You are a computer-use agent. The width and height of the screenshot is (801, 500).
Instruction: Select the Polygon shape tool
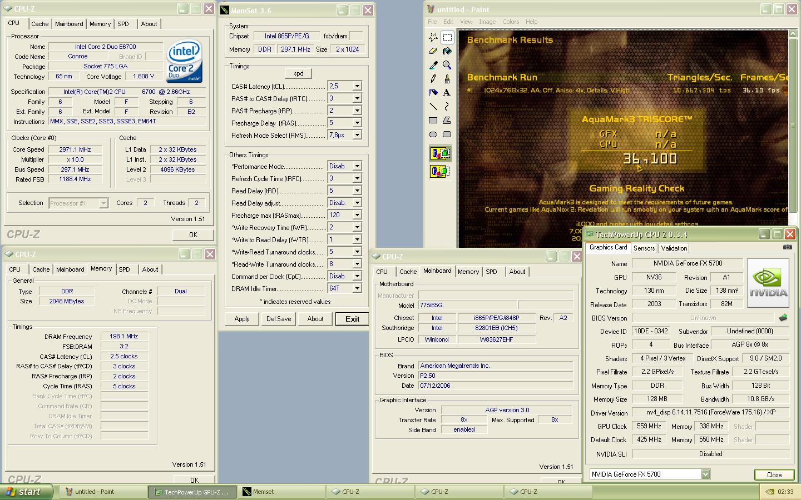click(x=447, y=121)
